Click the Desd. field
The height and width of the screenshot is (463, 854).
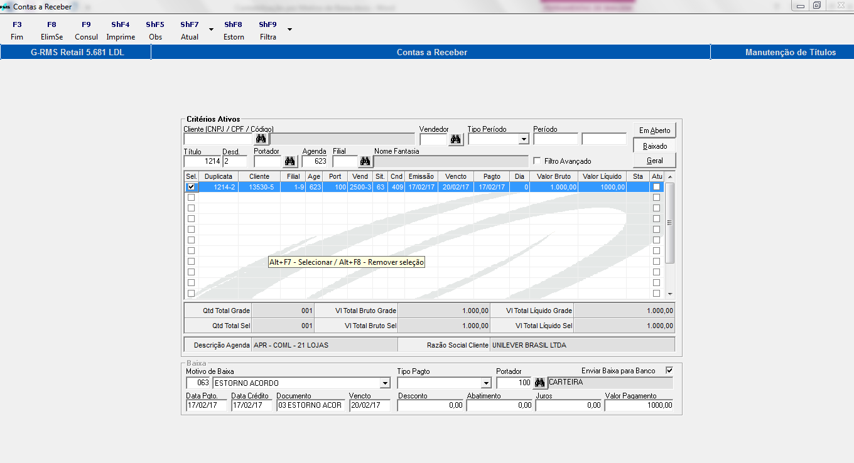point(235,162)
